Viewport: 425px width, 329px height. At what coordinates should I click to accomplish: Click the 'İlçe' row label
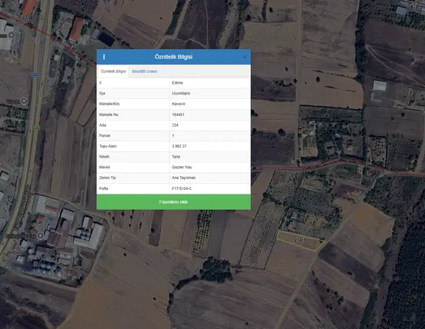(x=102, y=93)
